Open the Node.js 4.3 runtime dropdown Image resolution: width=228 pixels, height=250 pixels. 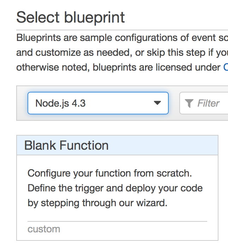tap(98, 103)
